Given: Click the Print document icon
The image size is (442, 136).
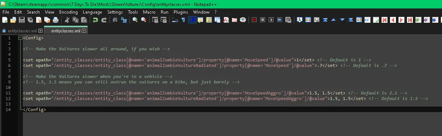Looking at the screenshot, I should [x=56, y=20].
